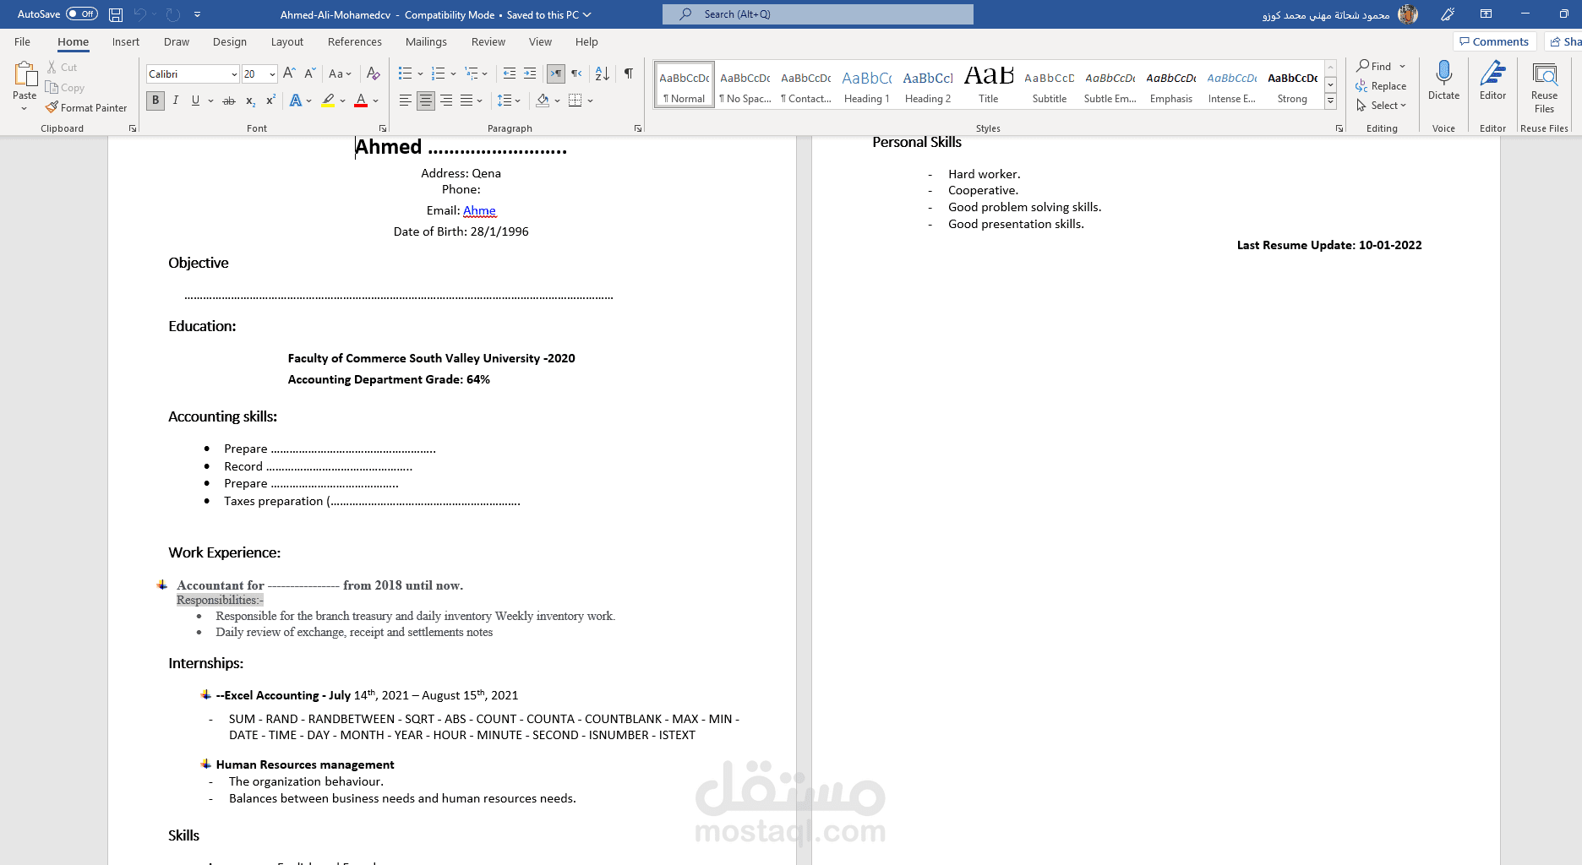The width and height of the screenshot is (1582, 865).
Task: Open the Calibri font name dropdown
Action: point(234,74)
